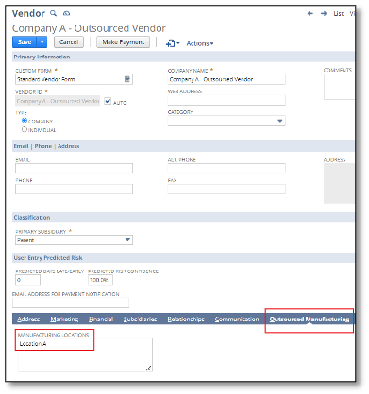Select the Individual type radio button
Viewport: 369px width, 394px height.
(25, 129)
